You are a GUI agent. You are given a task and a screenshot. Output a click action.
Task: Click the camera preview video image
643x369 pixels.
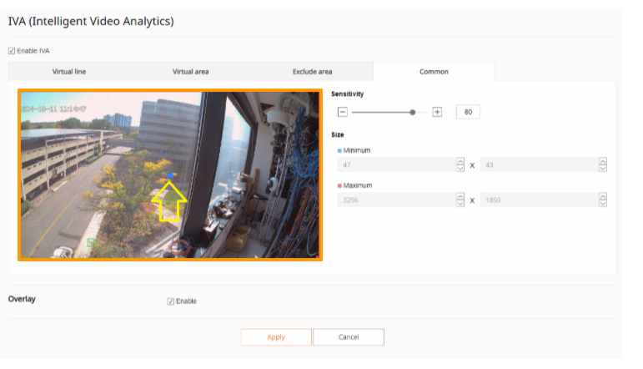click(x=170, y=174)
